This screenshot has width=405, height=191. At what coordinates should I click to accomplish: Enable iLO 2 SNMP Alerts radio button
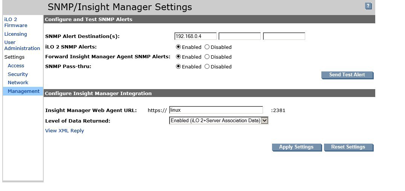(x=179, y=47)
